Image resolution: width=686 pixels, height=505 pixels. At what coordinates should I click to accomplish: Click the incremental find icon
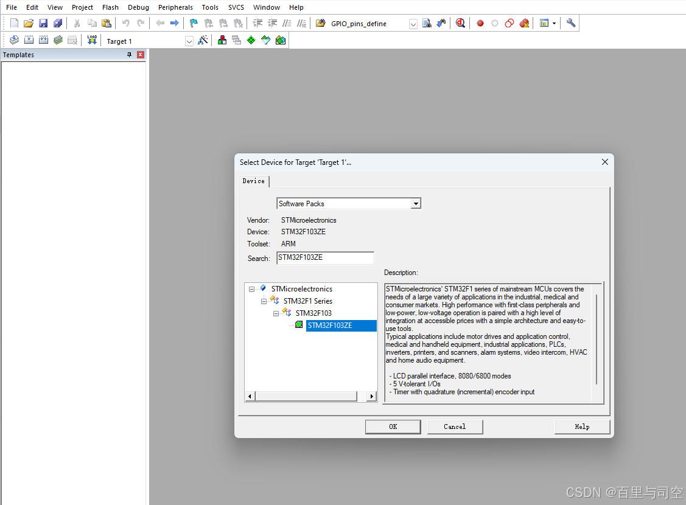coord(441,23)
